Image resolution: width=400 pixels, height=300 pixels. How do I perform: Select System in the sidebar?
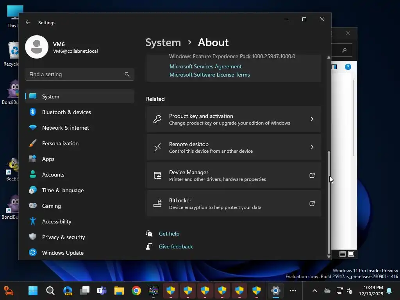pos(80,96)
